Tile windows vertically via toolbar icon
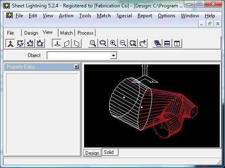Image resolution: width=225 pixels, height=168 pixels. point(177,43)
